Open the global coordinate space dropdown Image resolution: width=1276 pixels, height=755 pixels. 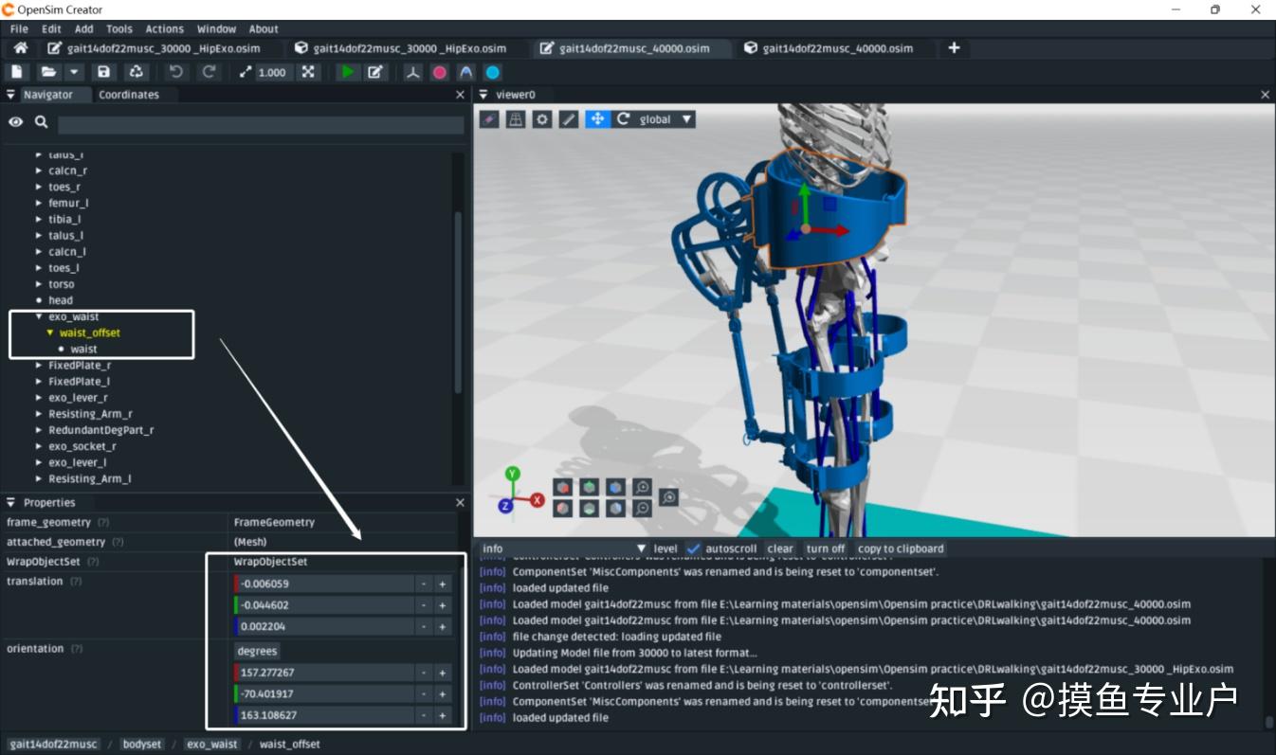point(666,119)
